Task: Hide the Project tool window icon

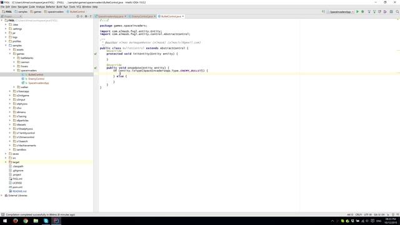Action: click(91, 16)
